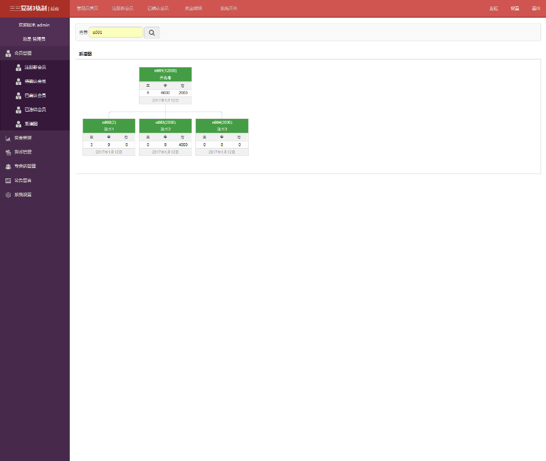Collapse the 会员管理 sidebar section

23,53
